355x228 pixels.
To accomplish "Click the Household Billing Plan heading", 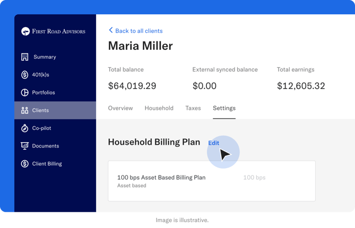I will [x=154, y=142].
